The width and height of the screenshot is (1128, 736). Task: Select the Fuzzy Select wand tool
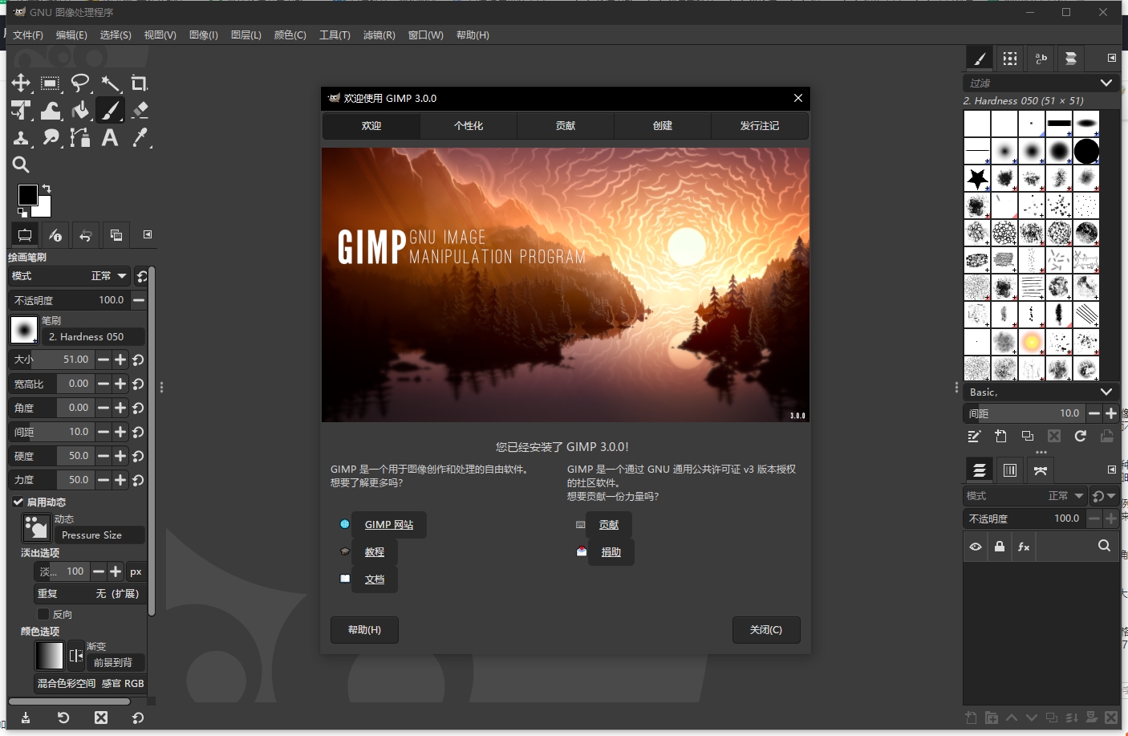coord(110,83)
